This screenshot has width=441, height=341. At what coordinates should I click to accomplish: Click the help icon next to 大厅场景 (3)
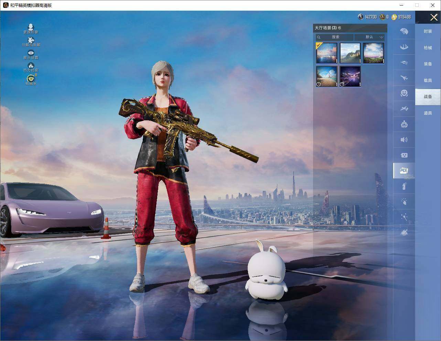click(x=340, y=28)
